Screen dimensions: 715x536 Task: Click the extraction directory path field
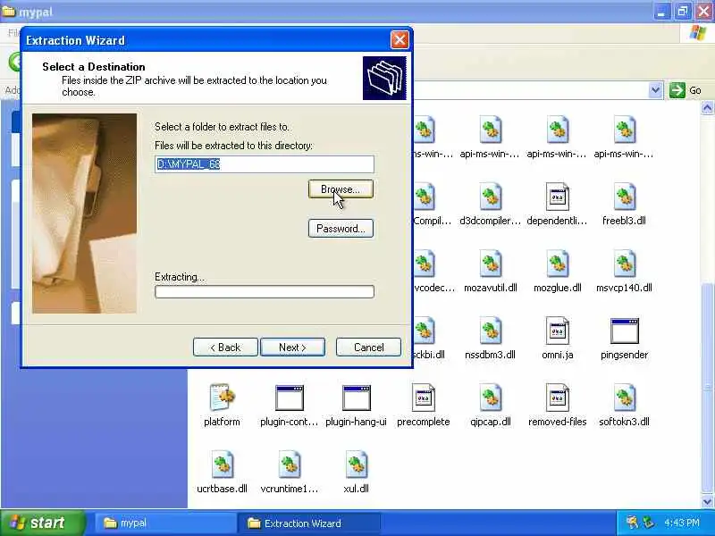(x=265, y=164)
